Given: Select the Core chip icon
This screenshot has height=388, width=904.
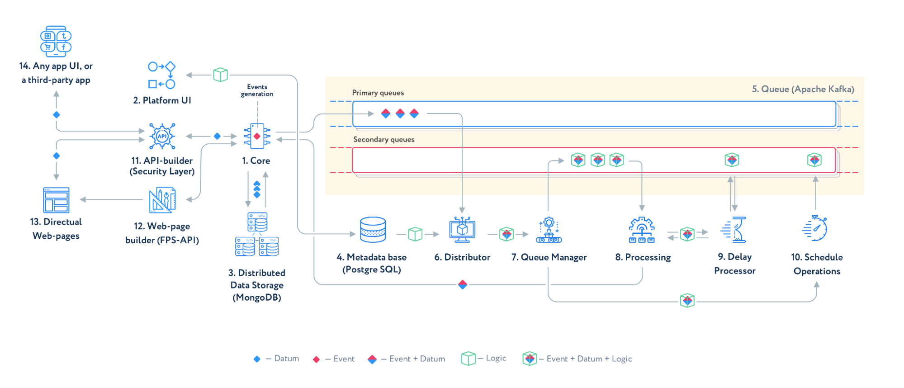Looking at the screenshot, I should [x=257, y=136].
